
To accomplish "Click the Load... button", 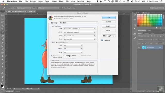I will pyautogui.click(x=109, y=26).
